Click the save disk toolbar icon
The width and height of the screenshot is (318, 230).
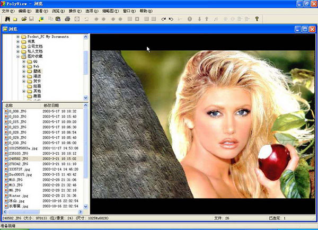32,19
